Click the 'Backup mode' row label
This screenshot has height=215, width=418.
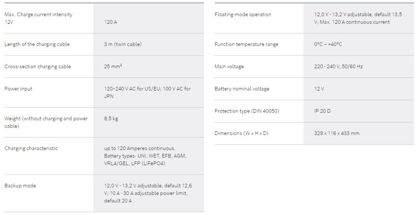(20, 186)
